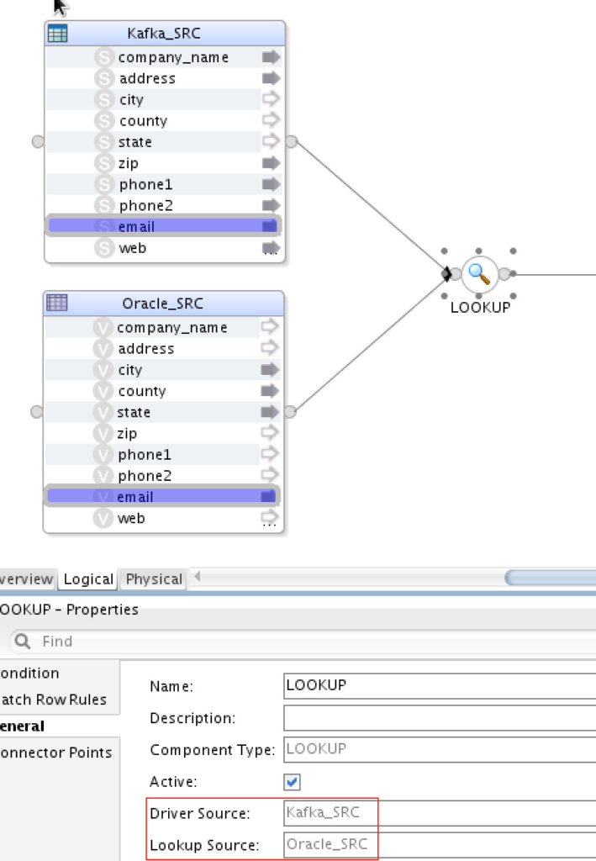Click the Lookup Source field
The height and width of the screenshot is (861, 596).
coord(440,844)
